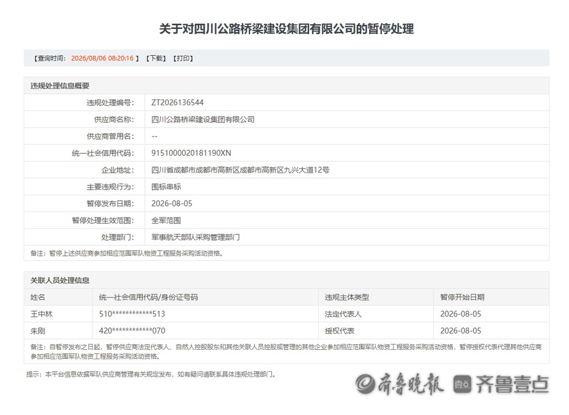The width and height of the screenshot is (569, 415).
Task: Select the name 朱刚
Action: point(38,331)
